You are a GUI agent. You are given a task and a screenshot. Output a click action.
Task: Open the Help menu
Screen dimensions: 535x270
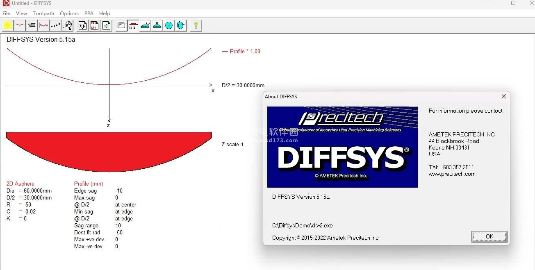click(x=105, y=13)
